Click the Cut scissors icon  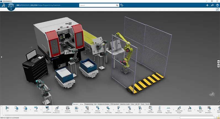[x=7, y=108]
